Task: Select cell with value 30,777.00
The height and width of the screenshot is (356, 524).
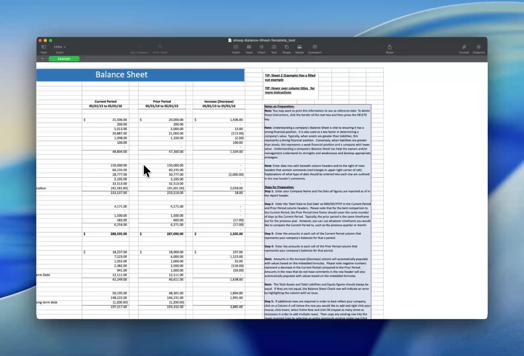Action: [x=176, y=175]
